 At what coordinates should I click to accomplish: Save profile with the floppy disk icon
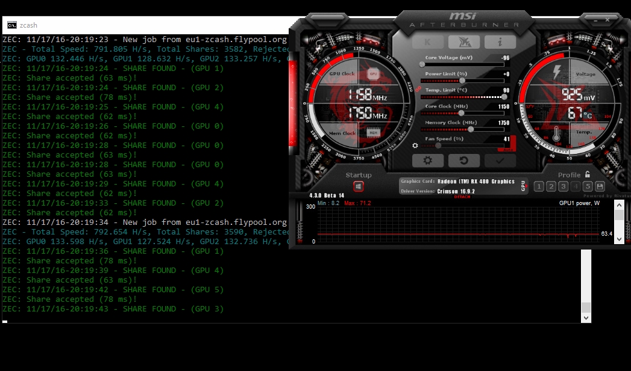600,186
